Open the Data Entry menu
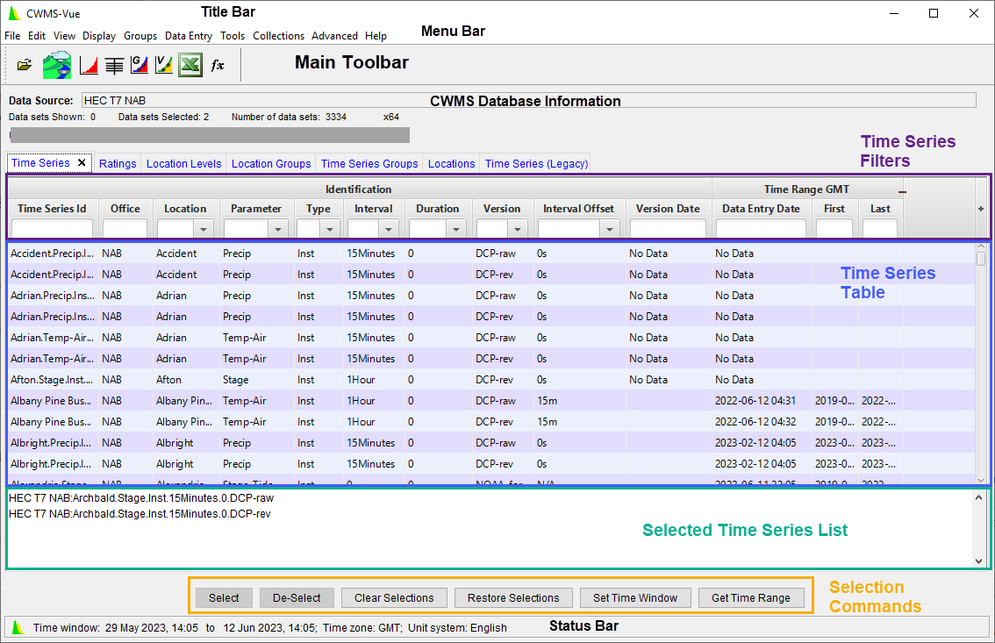Screen dimensions: 995x643 [x=189, y=35]
